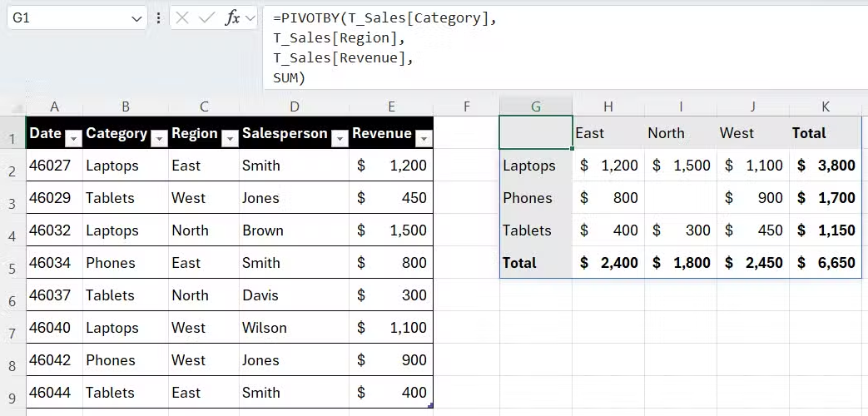This screenshot has height=416, width=868.
Task: Open the Region column filter dropdown
Action: [230, 139]
